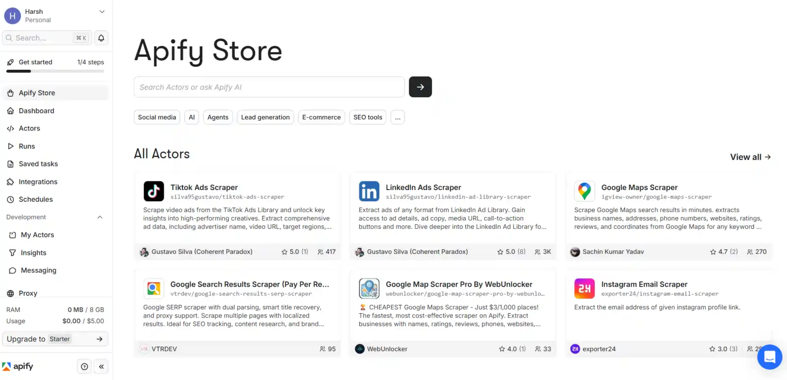Open Schedules in the sidebar
The width and height of the screenshot is (787, 380).
(56, 199)
